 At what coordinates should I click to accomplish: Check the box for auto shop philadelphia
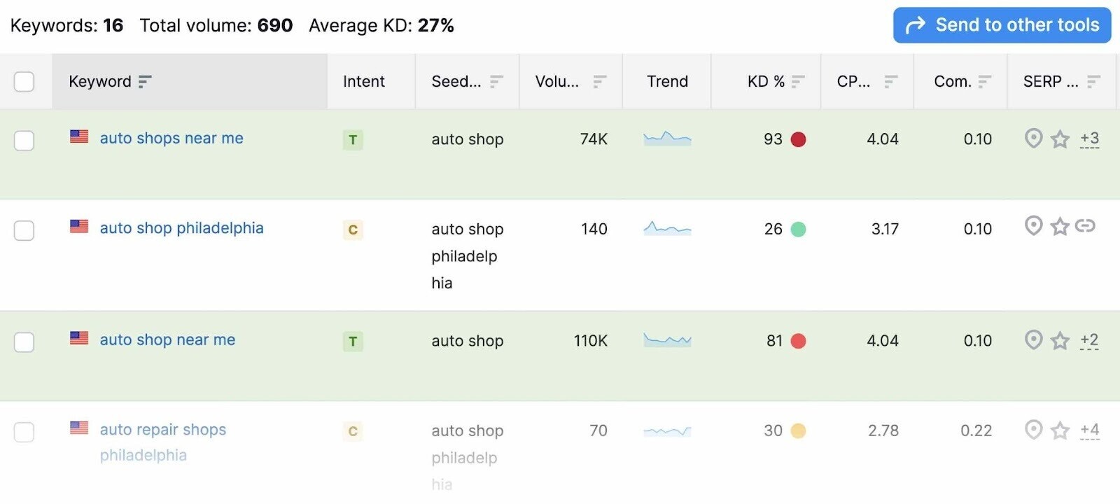click(24, 230)
